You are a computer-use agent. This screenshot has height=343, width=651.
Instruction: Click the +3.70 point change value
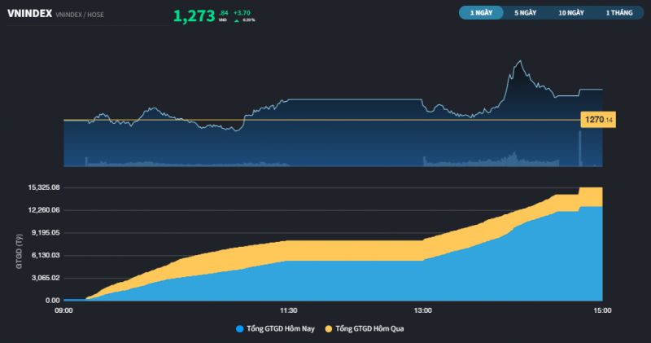click(242, 13)
